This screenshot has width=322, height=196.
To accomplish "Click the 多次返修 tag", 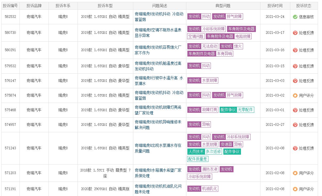I will (213, 152).
